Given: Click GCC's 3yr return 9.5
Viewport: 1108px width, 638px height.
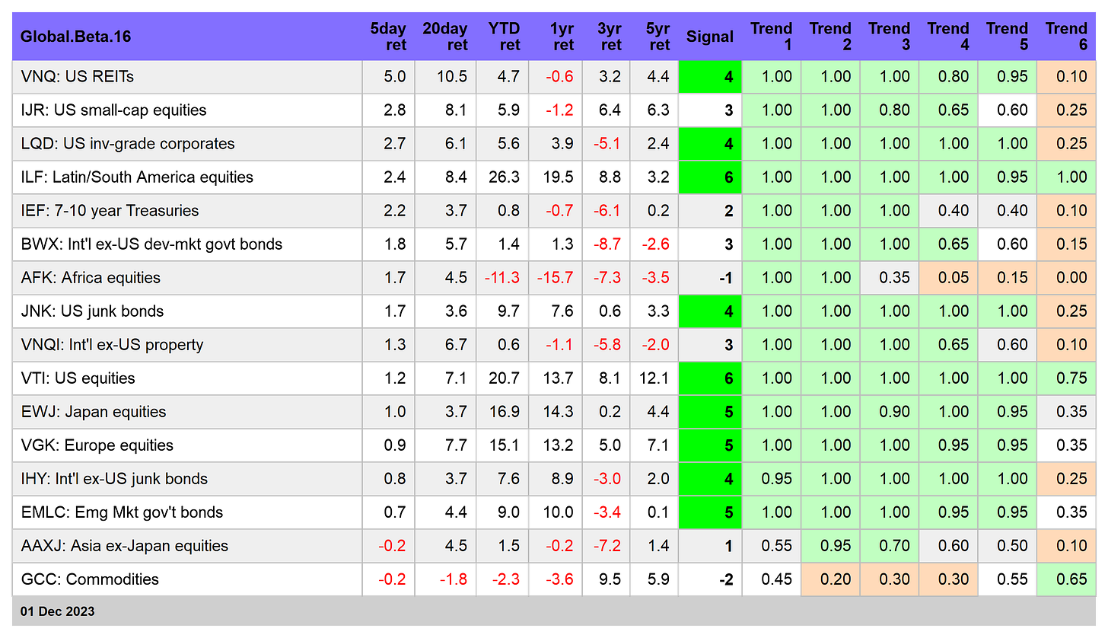Looking at the screenshot, I should (x=610, y=579).
